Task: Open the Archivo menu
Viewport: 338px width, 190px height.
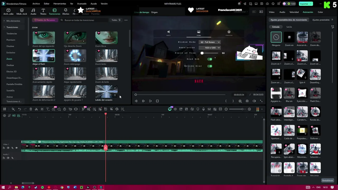Action: click(x=36, y=4)
